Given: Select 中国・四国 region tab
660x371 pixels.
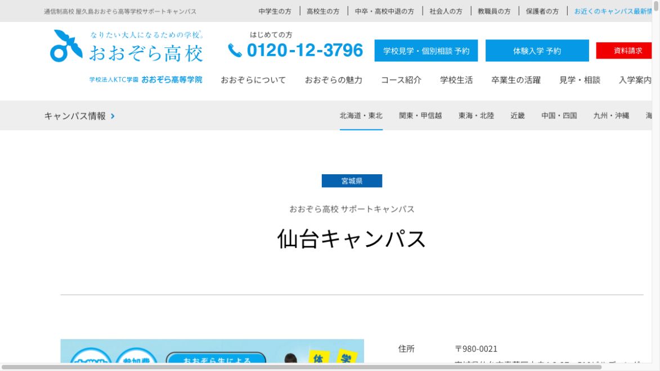Looking at the screenshot, I should pos(559,116).
